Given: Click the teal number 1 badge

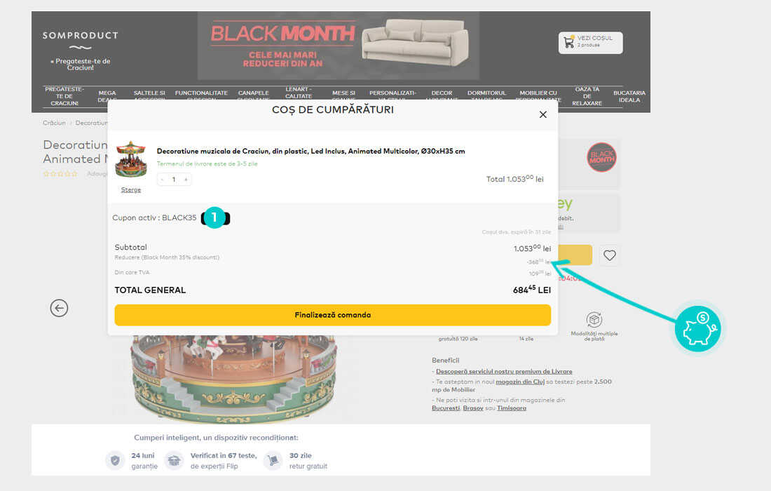Looking at the screenshot, I should point(214,217).
